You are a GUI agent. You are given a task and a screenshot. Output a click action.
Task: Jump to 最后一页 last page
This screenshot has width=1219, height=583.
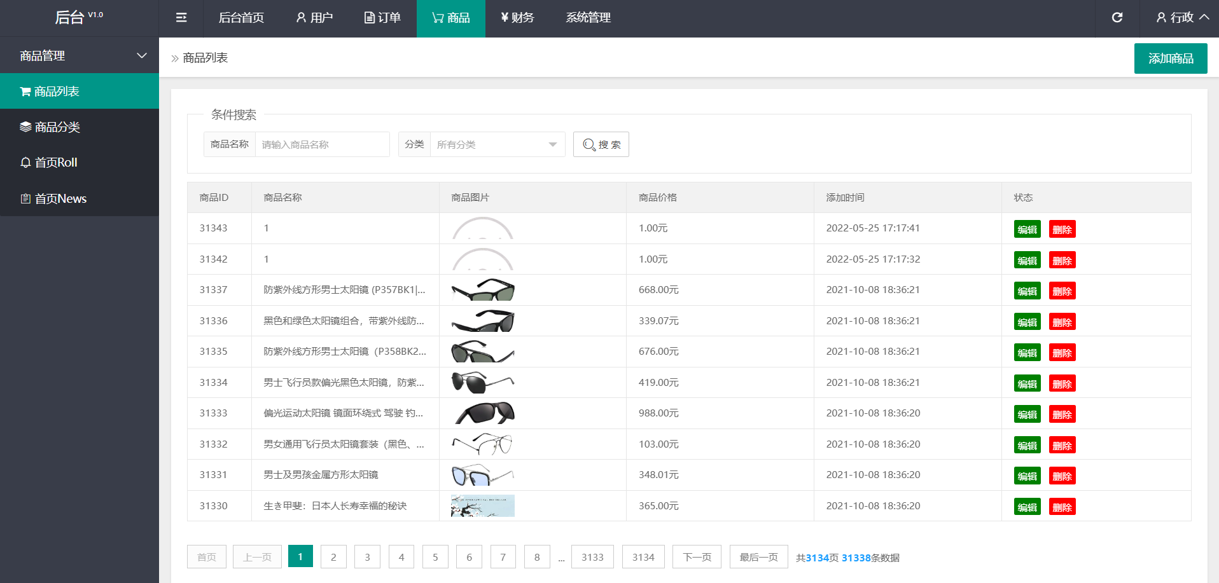click(758, 557)
